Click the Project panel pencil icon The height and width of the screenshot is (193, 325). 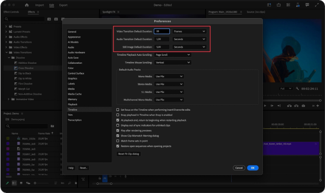(7, 183)
